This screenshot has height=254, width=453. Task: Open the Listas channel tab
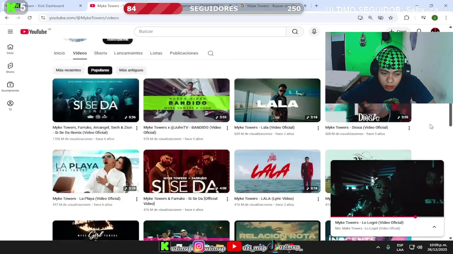pos(156,53)
